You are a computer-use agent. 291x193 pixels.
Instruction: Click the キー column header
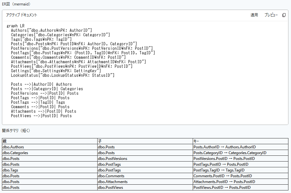[194, 141]
